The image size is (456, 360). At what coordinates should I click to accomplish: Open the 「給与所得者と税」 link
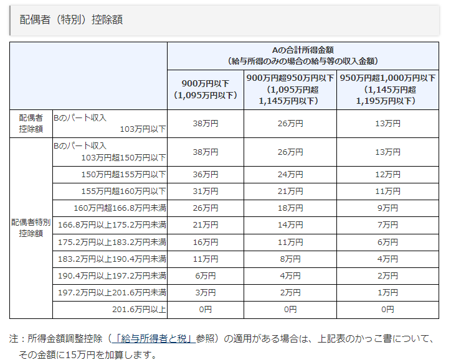pyautogui.click(x=153, y=338)
